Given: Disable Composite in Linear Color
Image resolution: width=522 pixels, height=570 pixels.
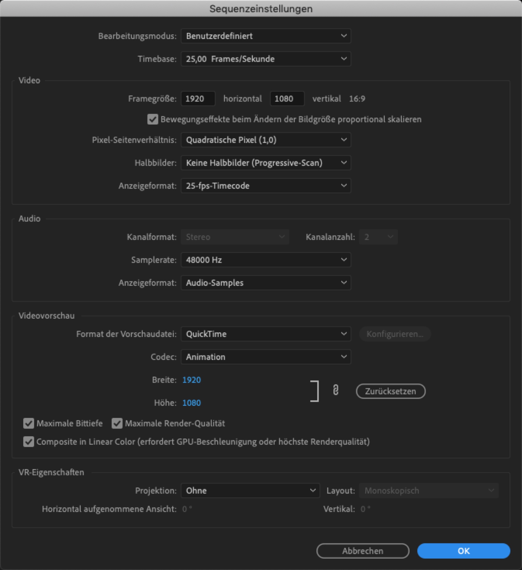Looking at the screenshot, I should tap(28, 442).
